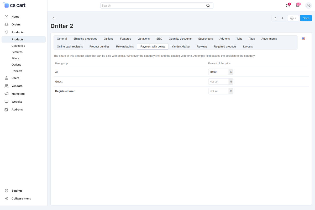Switch to the Add-ons tab
The image size is (315, 210).
coord(224,39)
